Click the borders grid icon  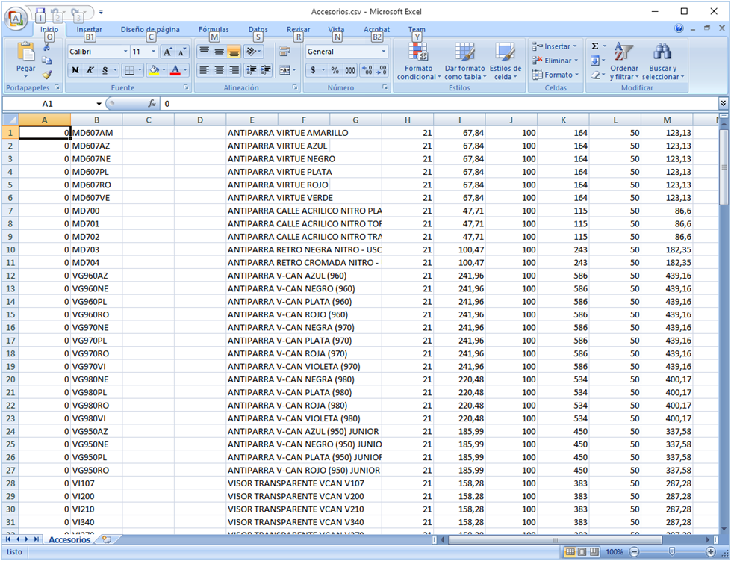(130, 70)
